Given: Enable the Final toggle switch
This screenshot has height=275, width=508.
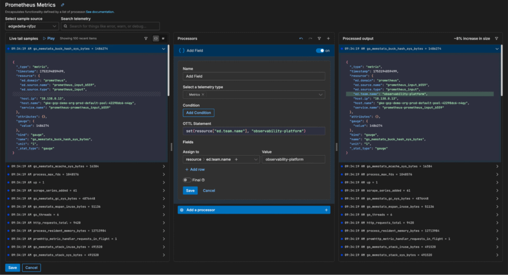Looking at the screenshot, I should pos(187,180).
